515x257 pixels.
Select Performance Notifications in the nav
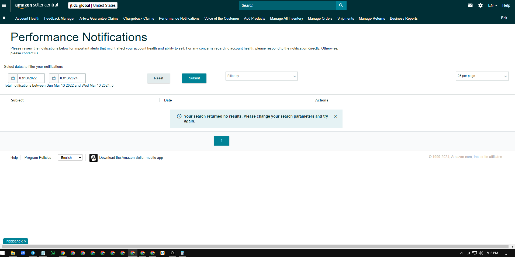(x=179, y=18)
